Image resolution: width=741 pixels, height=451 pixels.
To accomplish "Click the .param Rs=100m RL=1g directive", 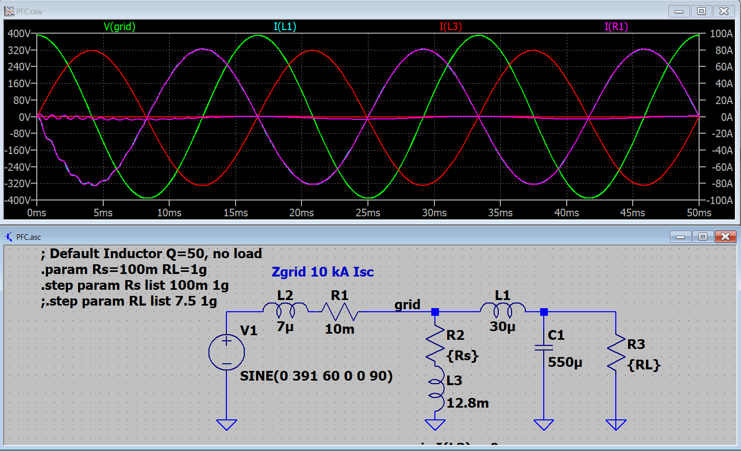I will pyautogui.click(x=124, y=269).
